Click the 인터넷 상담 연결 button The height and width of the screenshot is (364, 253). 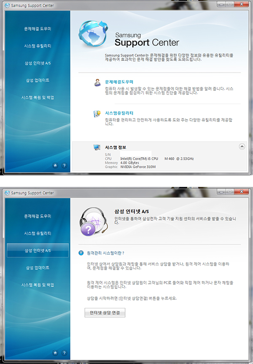[105, 313]
